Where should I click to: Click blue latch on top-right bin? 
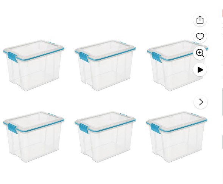pyautogui.click(x=156, y=57)
